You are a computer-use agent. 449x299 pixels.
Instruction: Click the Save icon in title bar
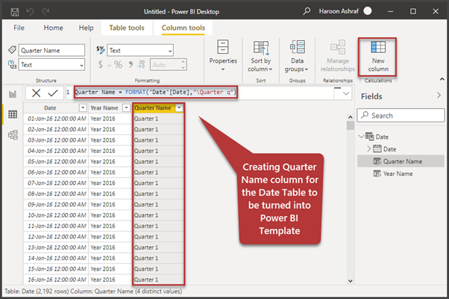(15, 12)
